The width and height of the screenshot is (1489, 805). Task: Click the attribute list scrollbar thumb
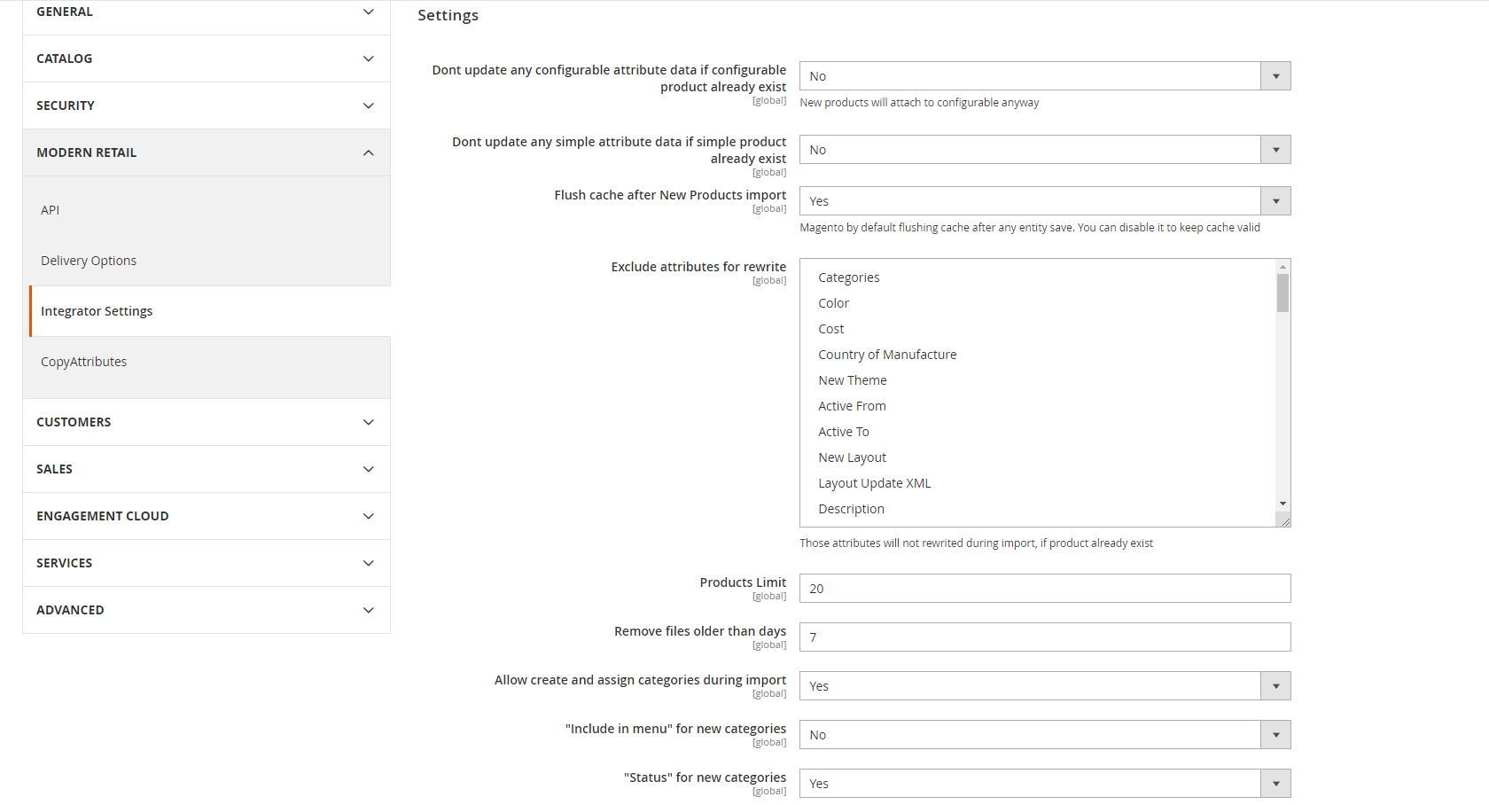tap(1282, 293)
